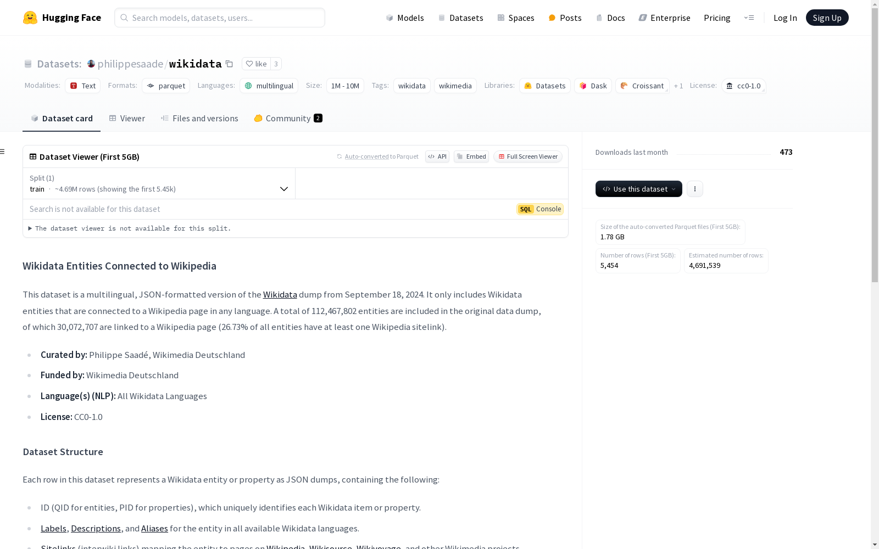Click the Datasets: breadcrumb label

[59, 64]
